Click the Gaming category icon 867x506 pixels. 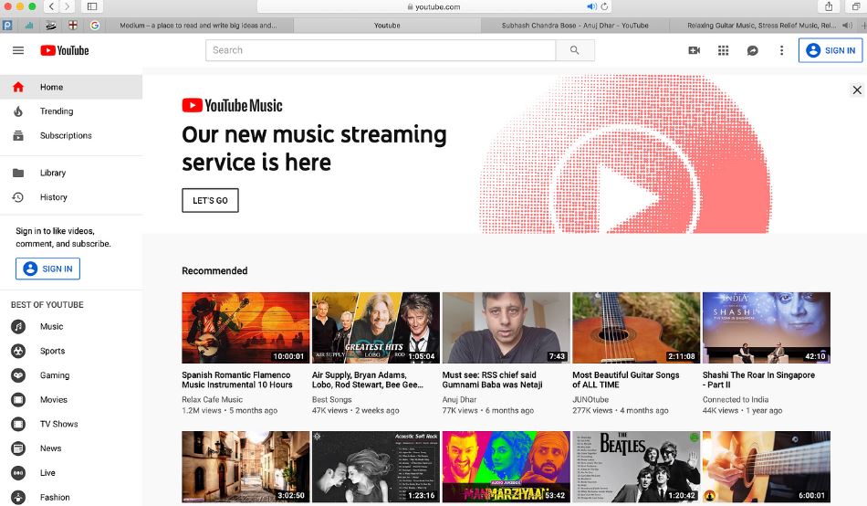click(x=18, y=375)
